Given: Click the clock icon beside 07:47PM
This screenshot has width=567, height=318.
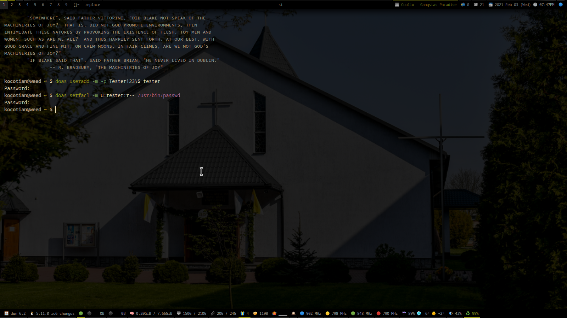Looking at the screenshot, I should (x=535, y=5).
